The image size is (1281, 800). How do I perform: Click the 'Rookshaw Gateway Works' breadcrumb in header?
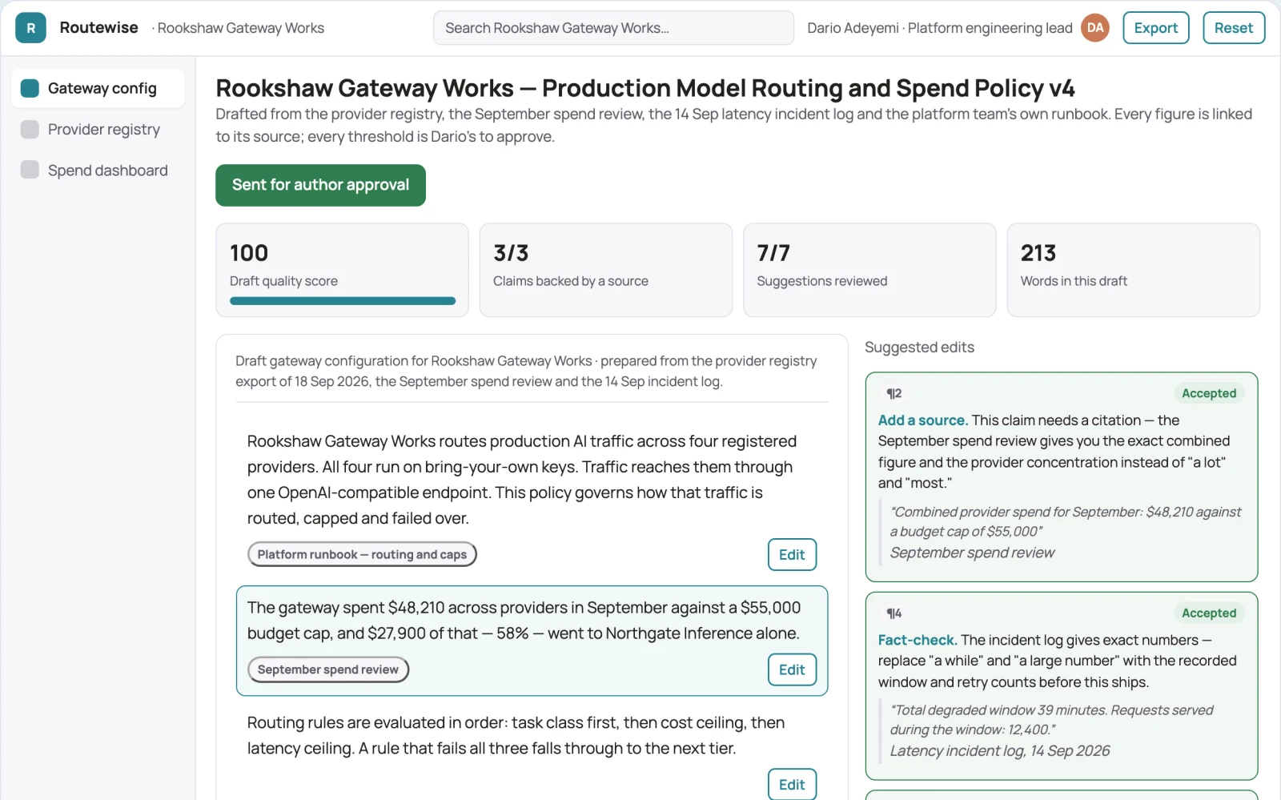tap(240, 28)
